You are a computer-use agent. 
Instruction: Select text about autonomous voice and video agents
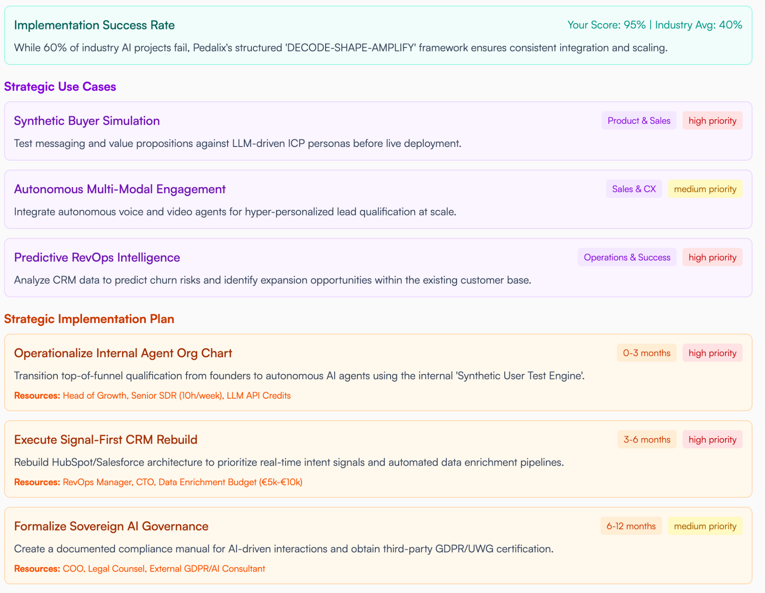[x=235, y=212]
